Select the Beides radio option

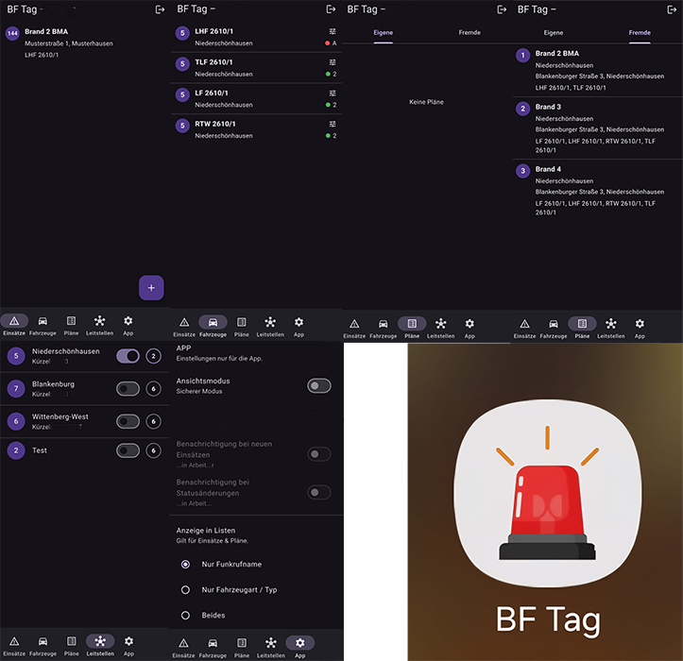point(185,615)
